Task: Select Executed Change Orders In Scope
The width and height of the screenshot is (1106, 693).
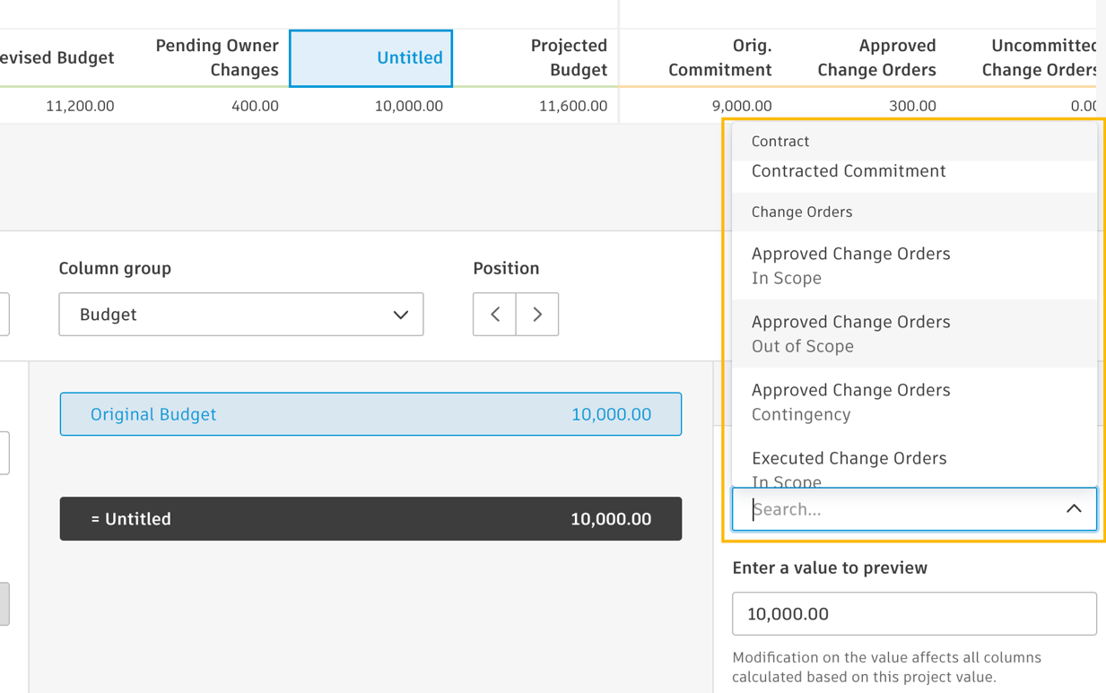Action: click(849, 464)
